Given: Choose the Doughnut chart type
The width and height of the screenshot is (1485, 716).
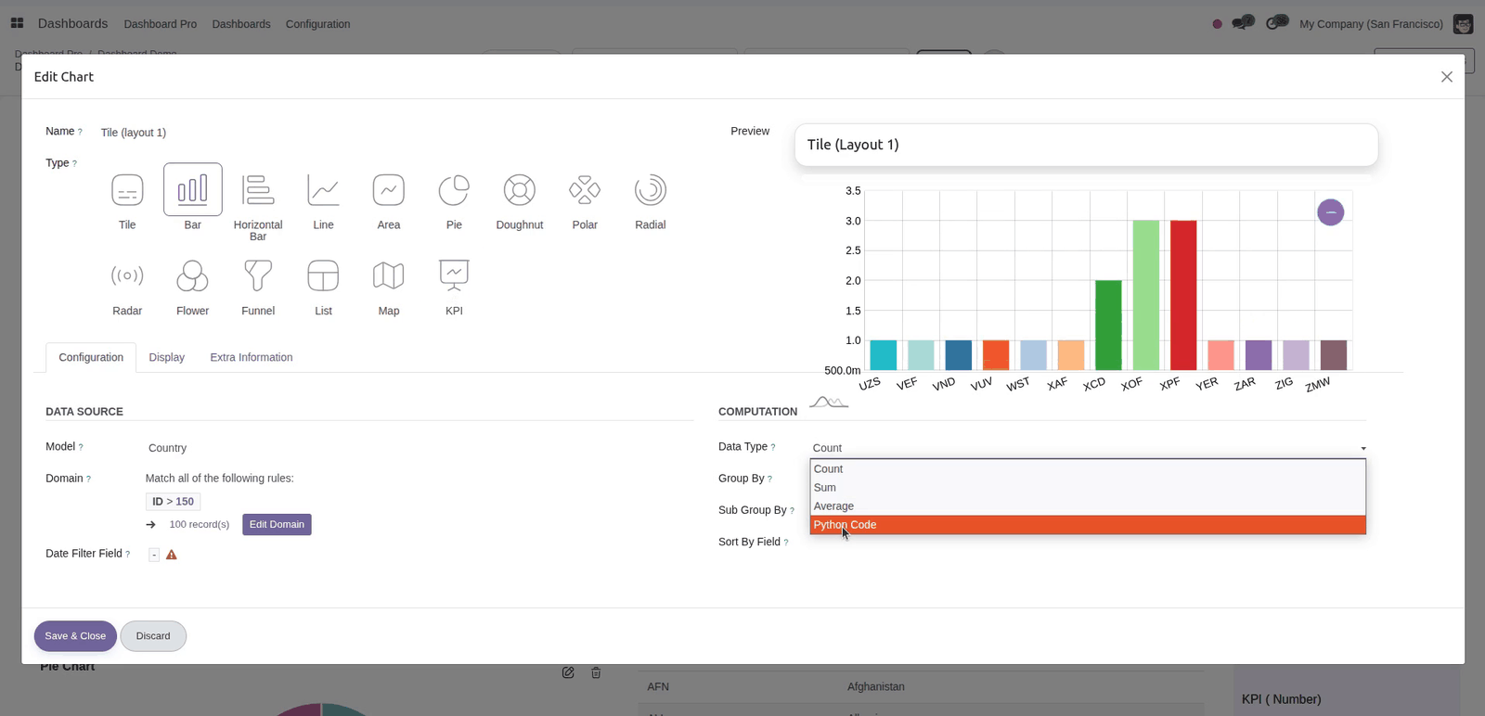Looking at the screenshot, I should (x=520, y=190).
